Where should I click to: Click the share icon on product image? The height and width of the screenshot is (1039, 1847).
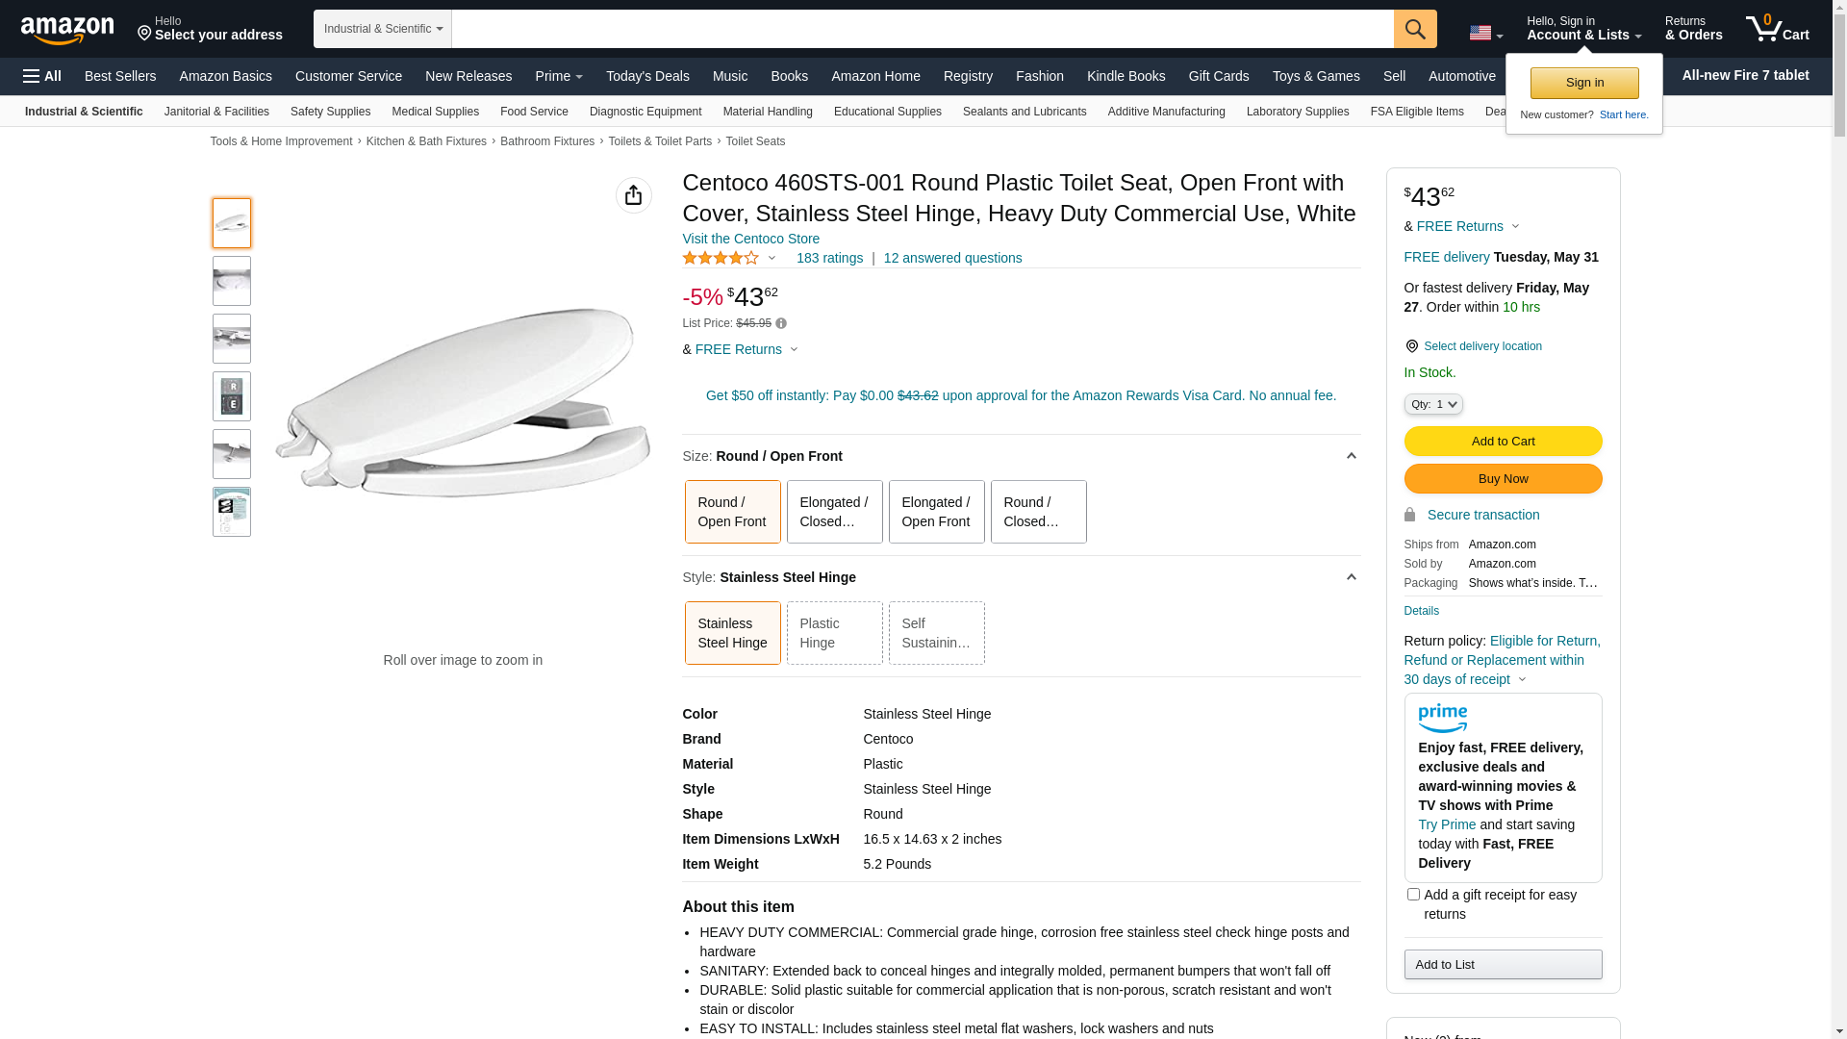point(633,195)
